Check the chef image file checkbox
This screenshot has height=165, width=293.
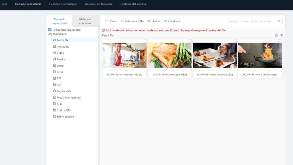144,41
